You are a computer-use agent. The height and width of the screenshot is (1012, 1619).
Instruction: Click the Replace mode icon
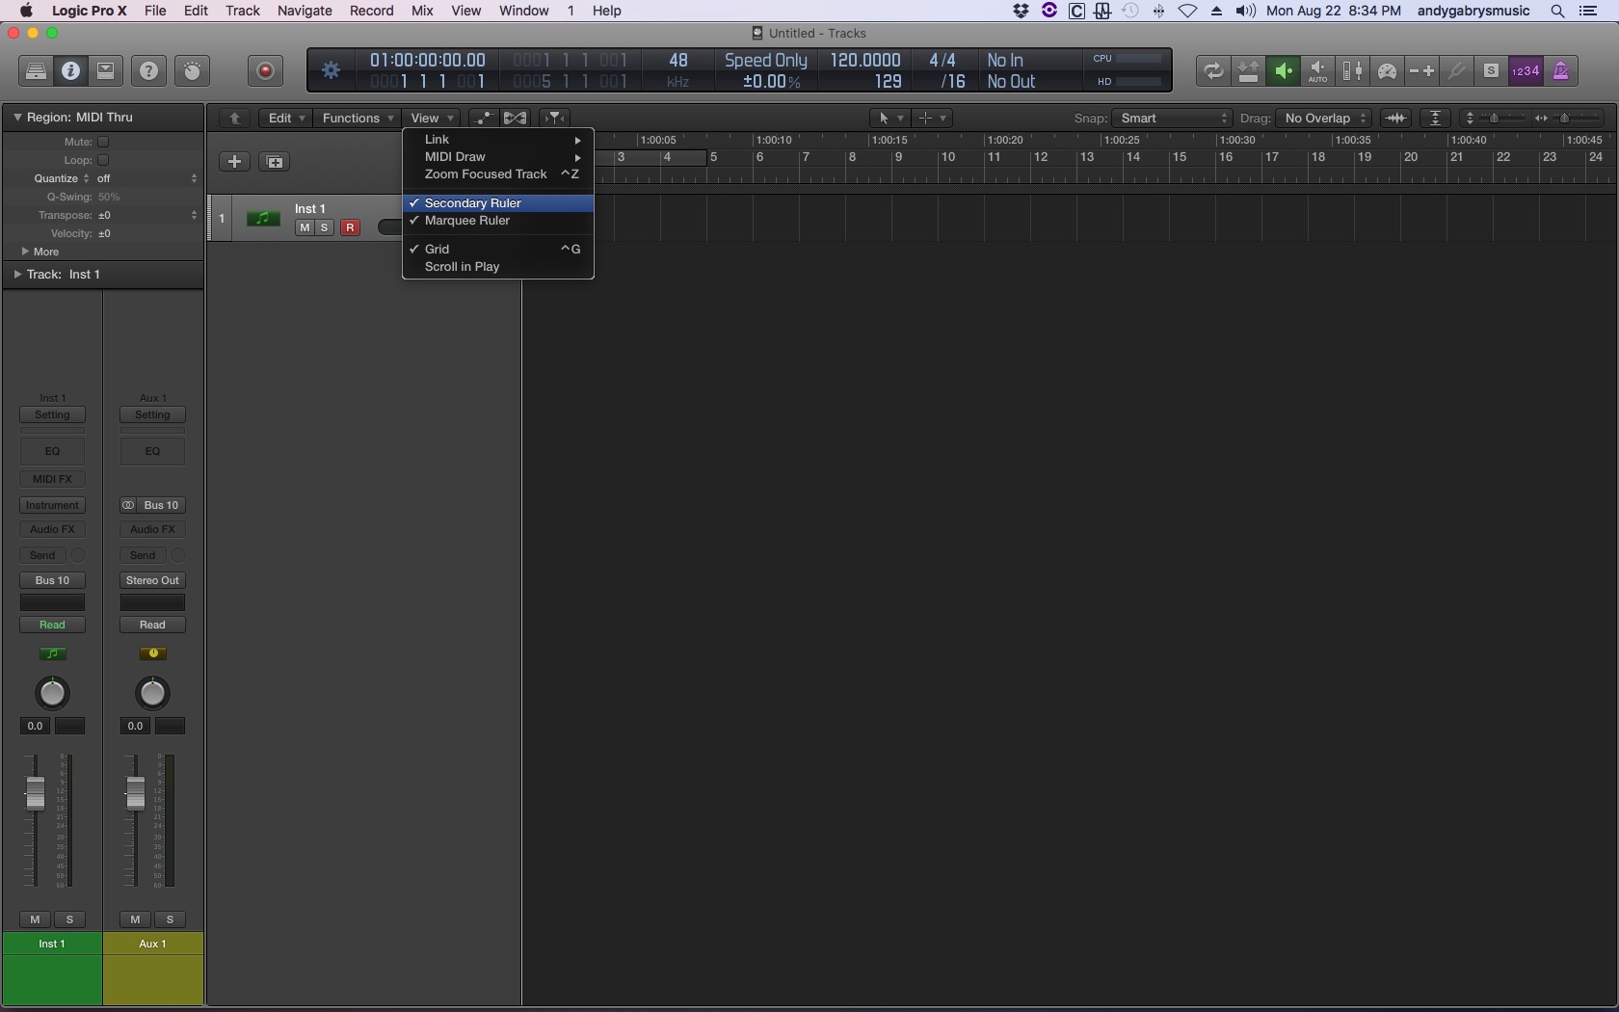(1248, 70)
